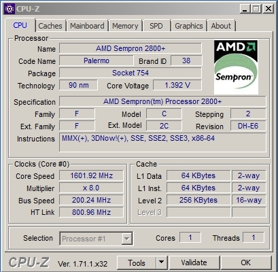278x272 pixels.
Task: Click the Technology value '90 nm'
Action: [78, 85]
